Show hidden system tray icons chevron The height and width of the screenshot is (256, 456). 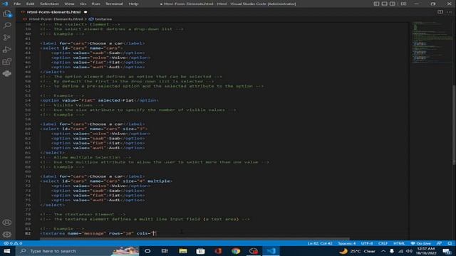(x=383, y=251)
